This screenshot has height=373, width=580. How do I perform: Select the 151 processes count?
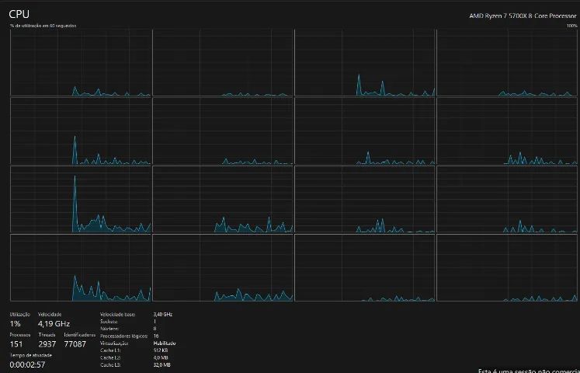16,344
